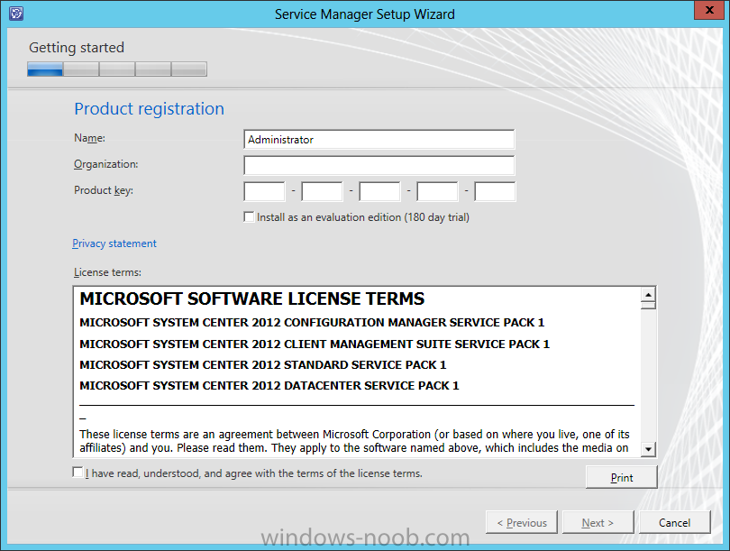
Task: Agree to the license terms checkbox
Action: pyautogui.click(x=78, y=473)
